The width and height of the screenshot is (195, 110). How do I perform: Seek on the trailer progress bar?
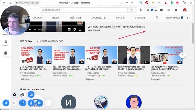(57, 26)
